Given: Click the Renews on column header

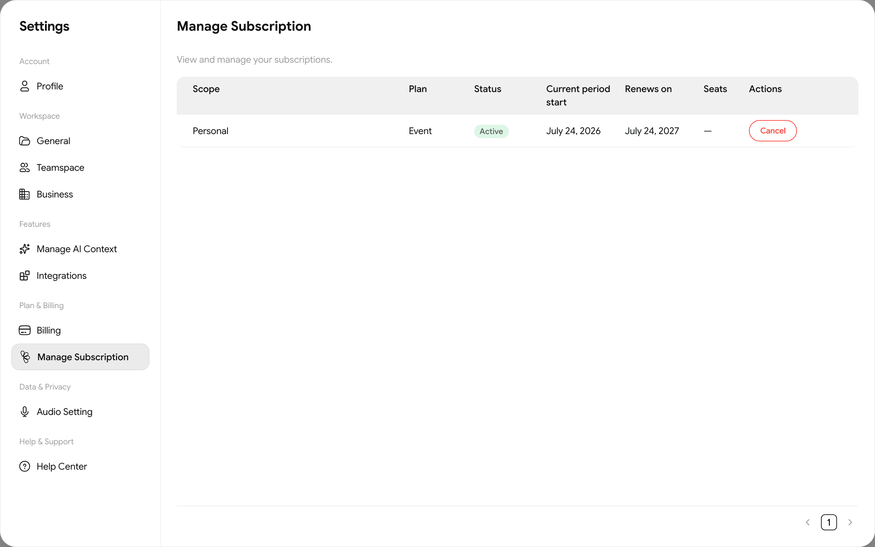Looking at the screenshot, I should click(x=648, y=89).
